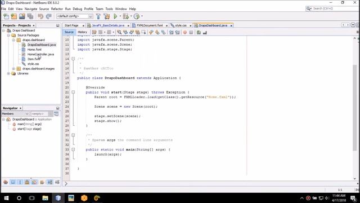Open File Explorer from the taskbar

coord(45,198)
